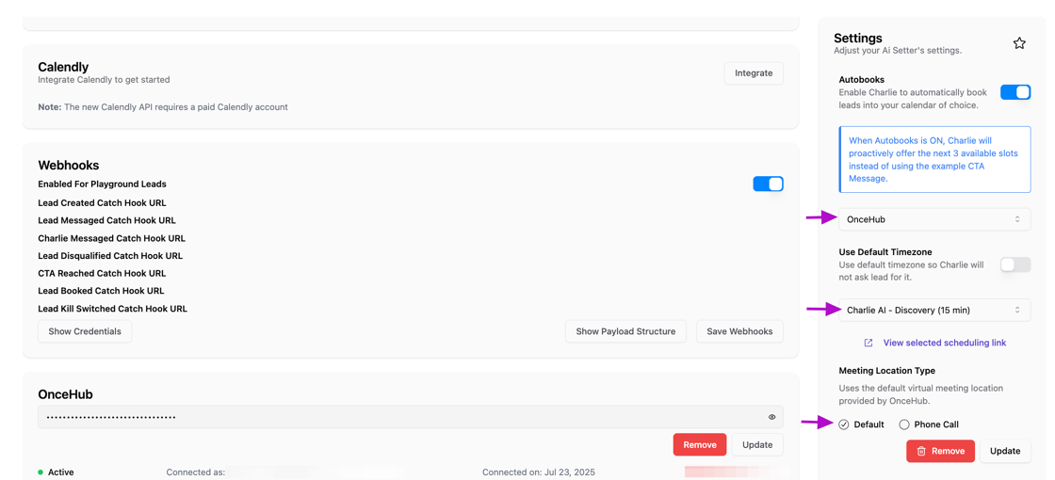The image size is (1055, 480).
Task: Click the blue Autobooks info message box
Action: coord(934,159)
